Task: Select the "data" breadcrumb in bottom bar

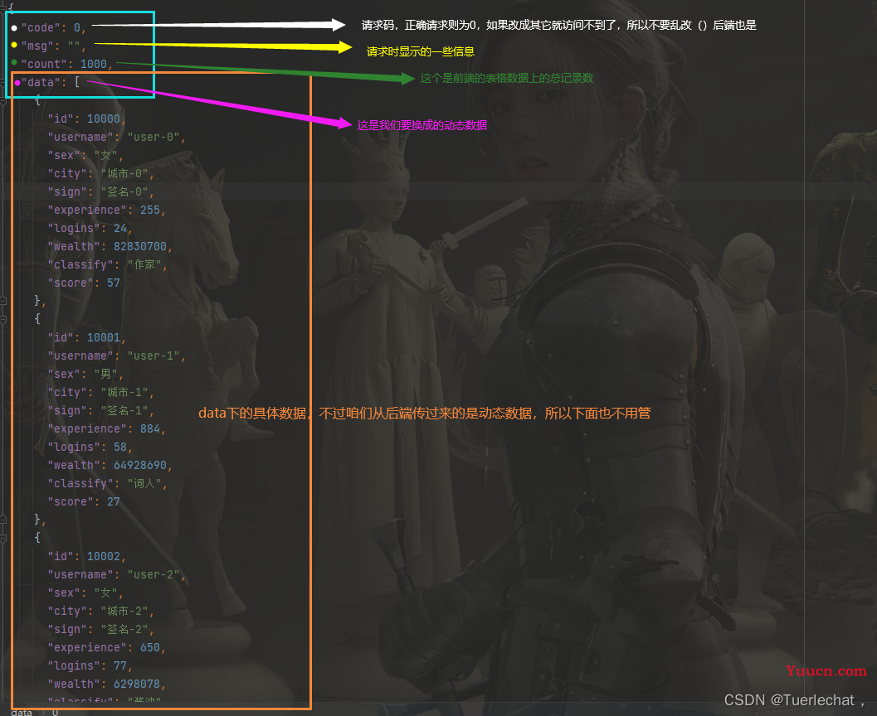Action: [x=22, y=712]
